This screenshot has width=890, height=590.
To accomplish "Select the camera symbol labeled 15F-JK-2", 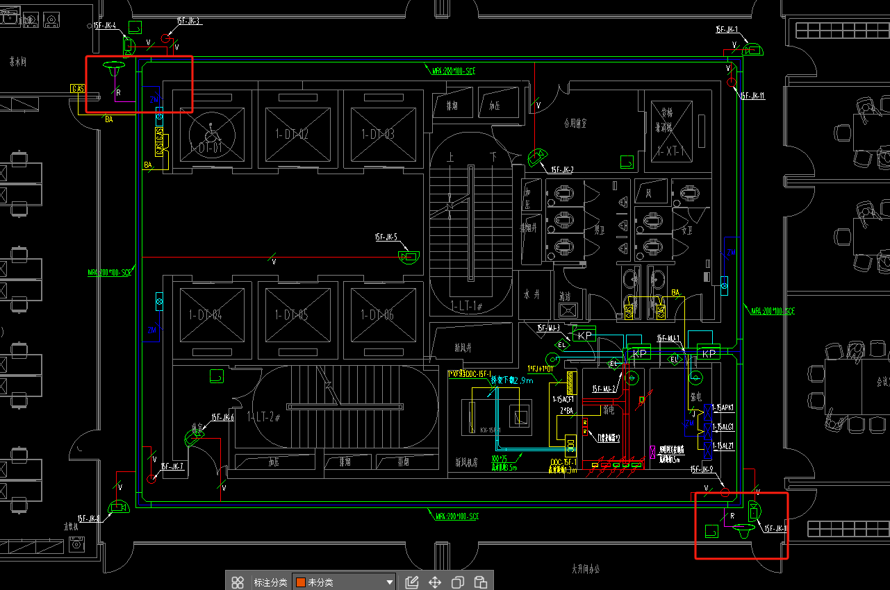I will 537,157.
